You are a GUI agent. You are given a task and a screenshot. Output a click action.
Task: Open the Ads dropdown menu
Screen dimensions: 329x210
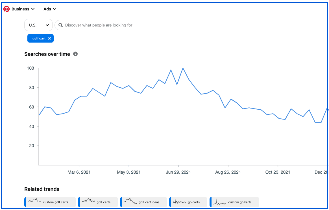click(50, 9)
